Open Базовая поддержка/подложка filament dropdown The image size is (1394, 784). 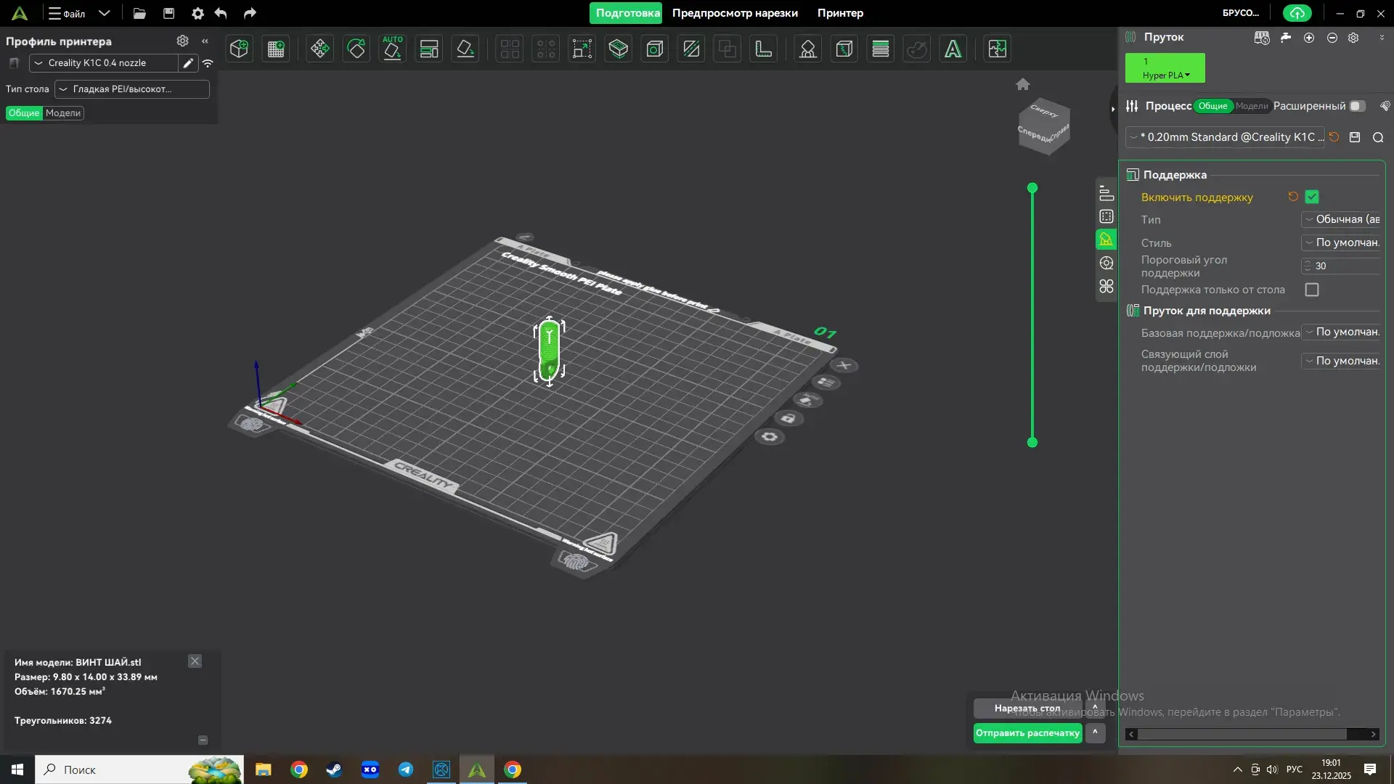point(1342,332)
